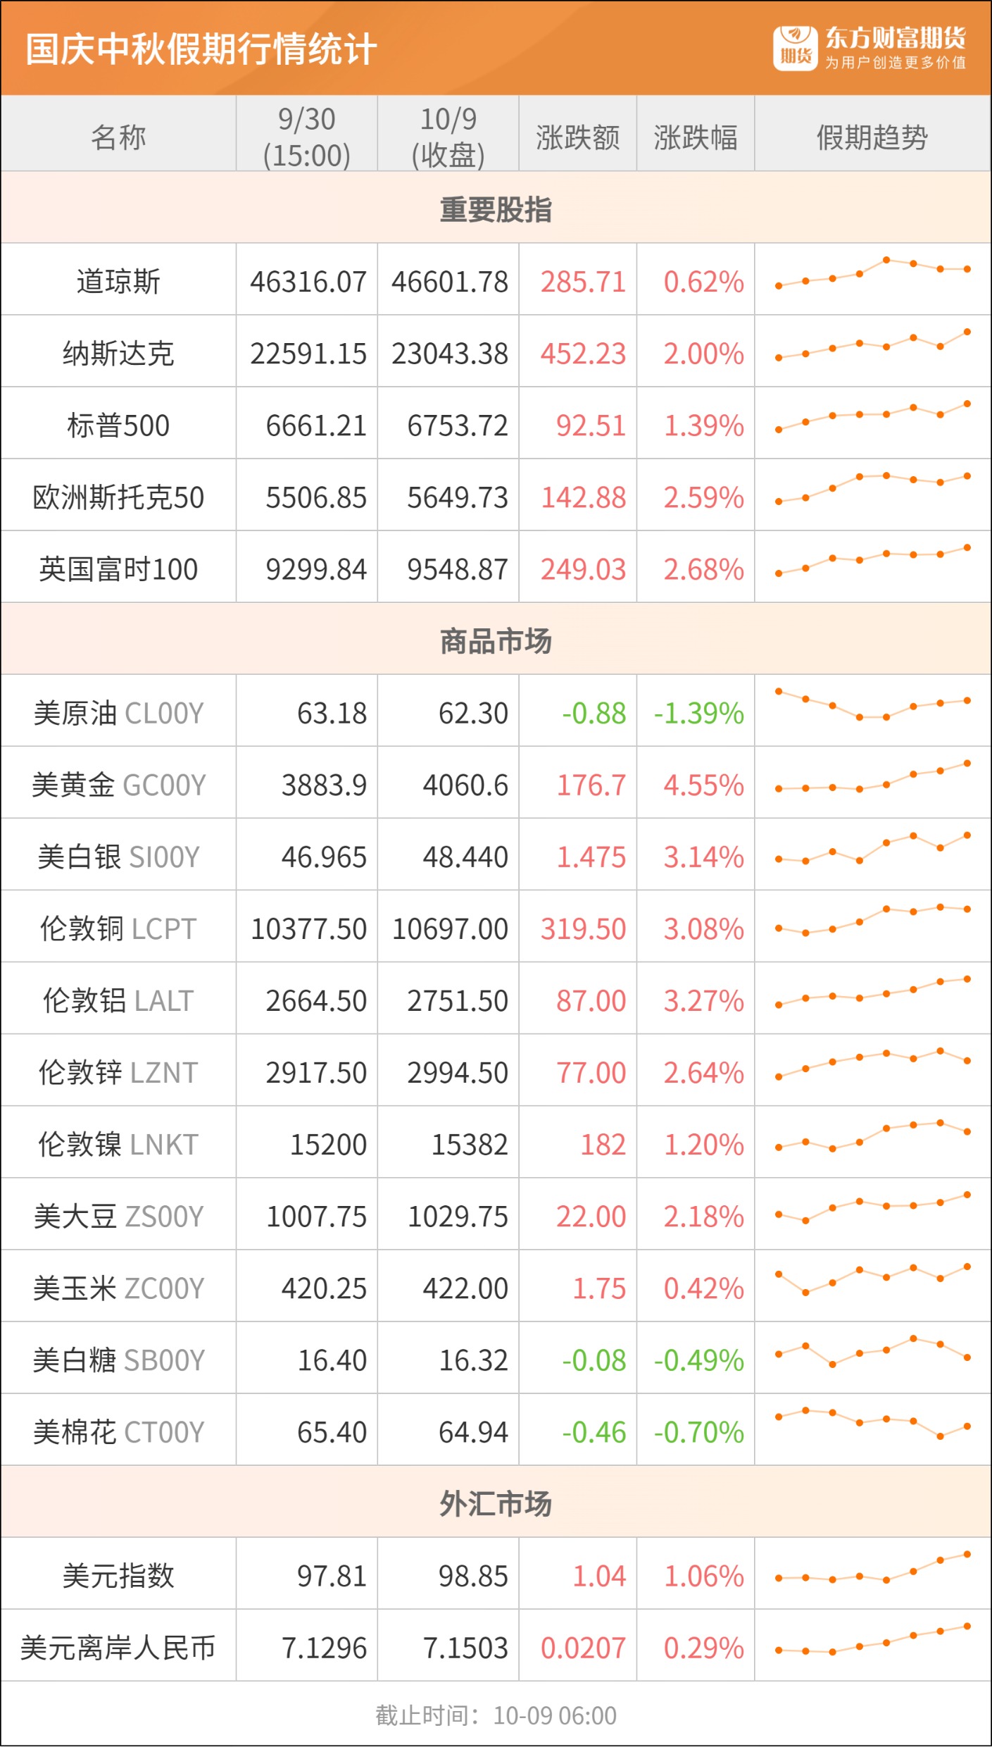992x1747 pixels.
Task: Click the 国庆中秋假期行情统计 title
Action: point(201,49)
